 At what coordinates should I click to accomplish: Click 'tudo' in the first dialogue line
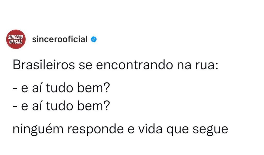click(60, 88)
